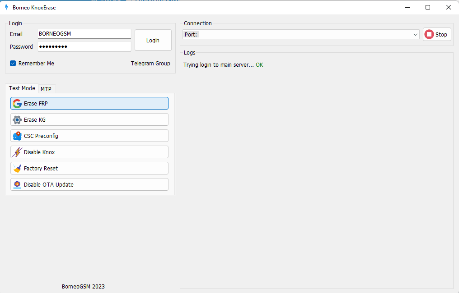Maximize the Borneo KnoxErase window
The height and width of the screenshot is (293, 459).
coord(428,7)
